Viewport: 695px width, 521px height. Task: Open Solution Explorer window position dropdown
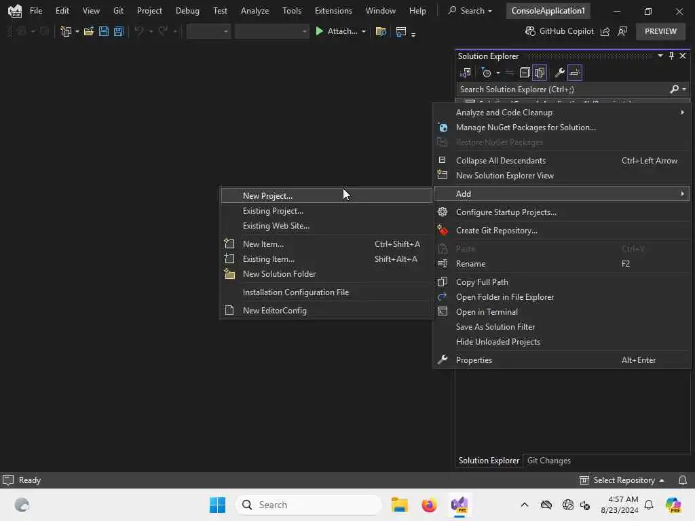tap(660, 56)
